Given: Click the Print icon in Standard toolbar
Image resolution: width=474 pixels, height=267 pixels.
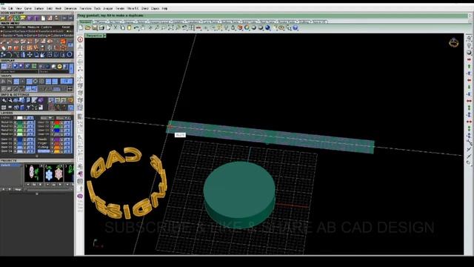Looking at the screenshot, I should pyautogui.click(x=101, y=28).
